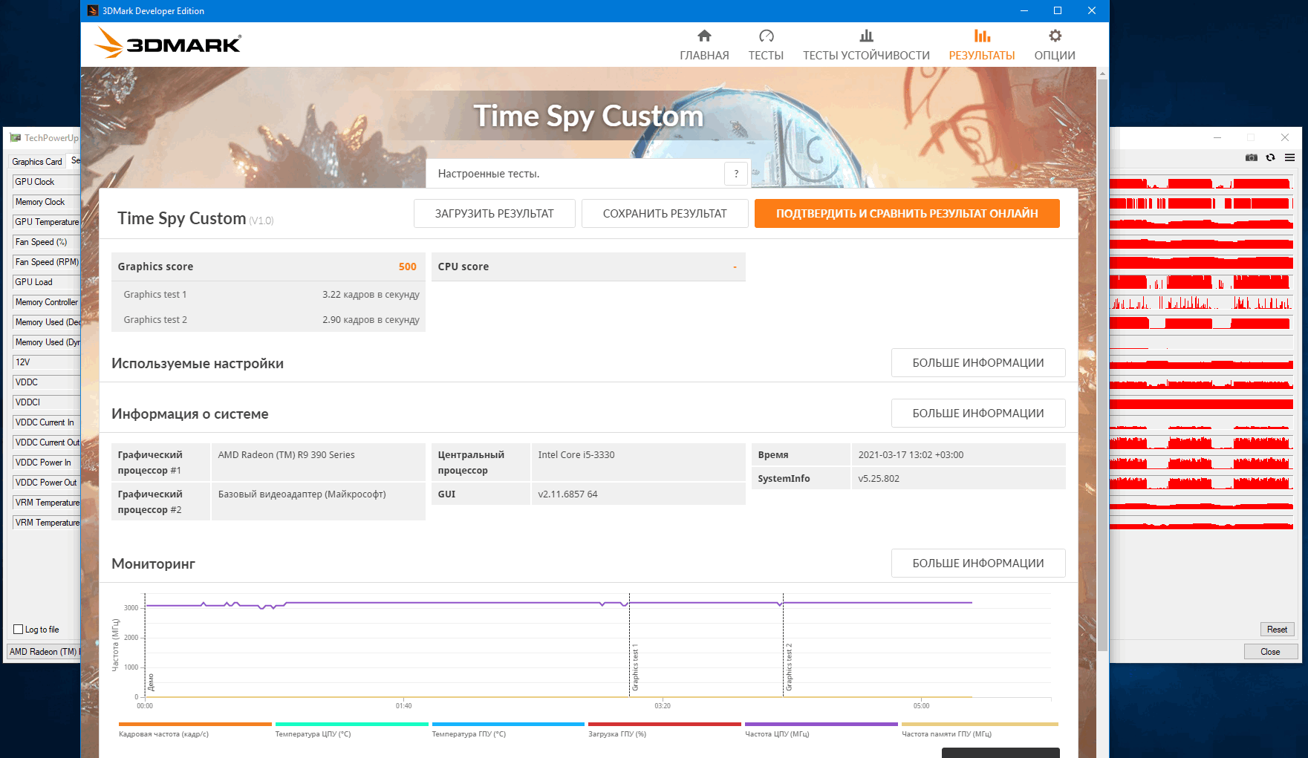Click the Reset button in GPU-Z

click(1277, 630)
